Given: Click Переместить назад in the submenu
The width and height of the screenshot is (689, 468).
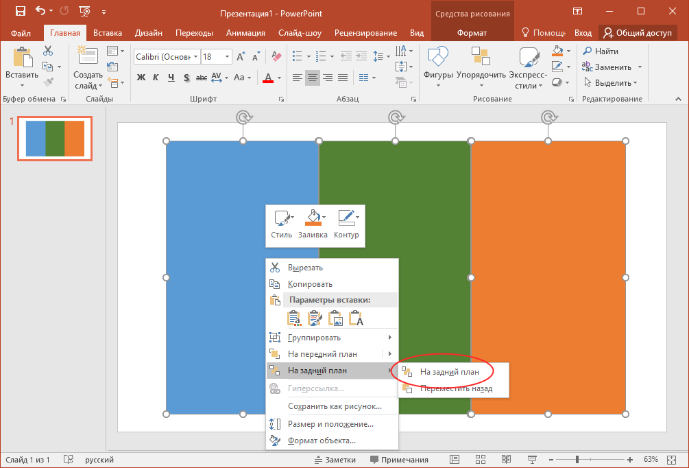Looking at the screenshot, I should (453, 388).
